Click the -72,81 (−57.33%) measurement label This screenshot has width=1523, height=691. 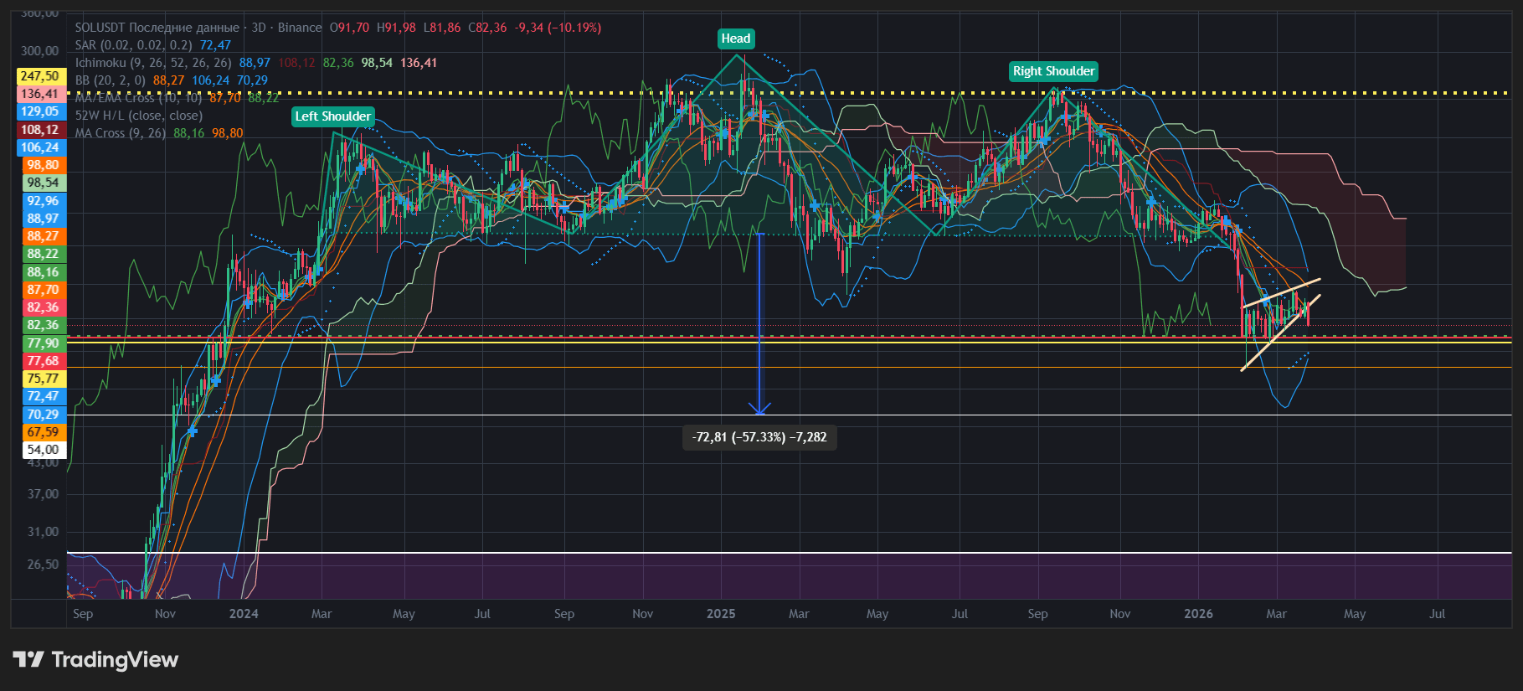pyautogui.click(x=759, y=437)
